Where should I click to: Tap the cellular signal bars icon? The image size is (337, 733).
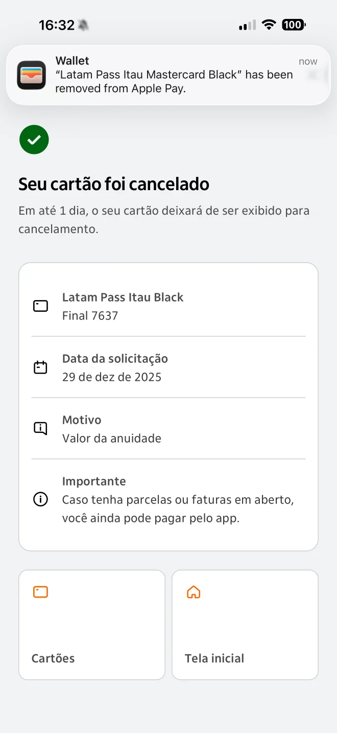coord(247,25)
